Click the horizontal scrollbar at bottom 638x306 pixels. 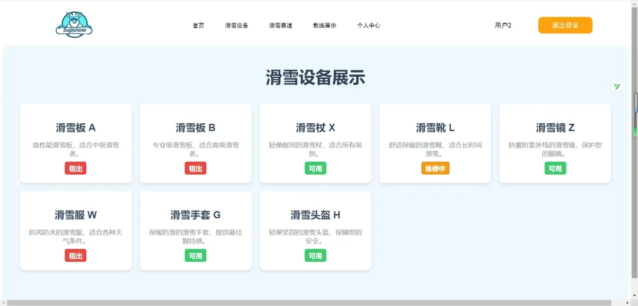point(309,302)
